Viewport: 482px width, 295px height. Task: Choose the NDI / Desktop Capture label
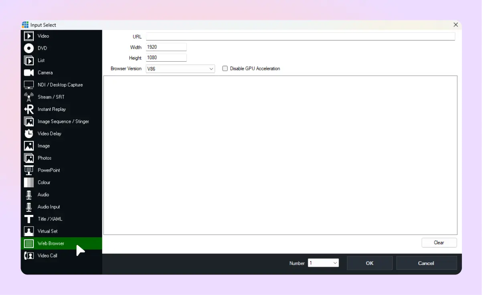click(x=60, y=85)
